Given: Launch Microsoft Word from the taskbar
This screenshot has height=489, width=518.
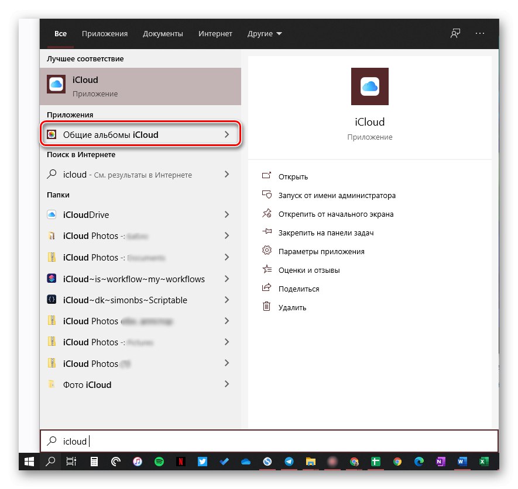Looking at the screenshot, I should click(462, 461).
